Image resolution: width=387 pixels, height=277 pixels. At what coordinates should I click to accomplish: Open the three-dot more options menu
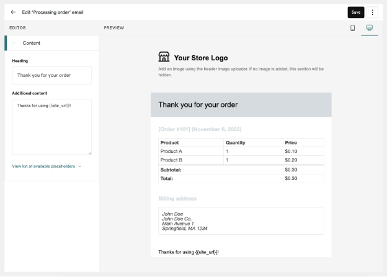point(372,12)
